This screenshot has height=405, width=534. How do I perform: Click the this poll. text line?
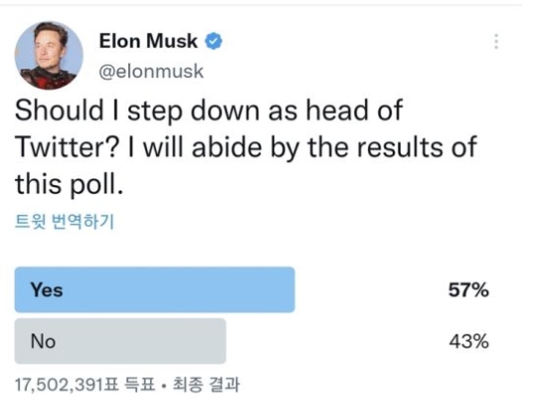(69, 184)
